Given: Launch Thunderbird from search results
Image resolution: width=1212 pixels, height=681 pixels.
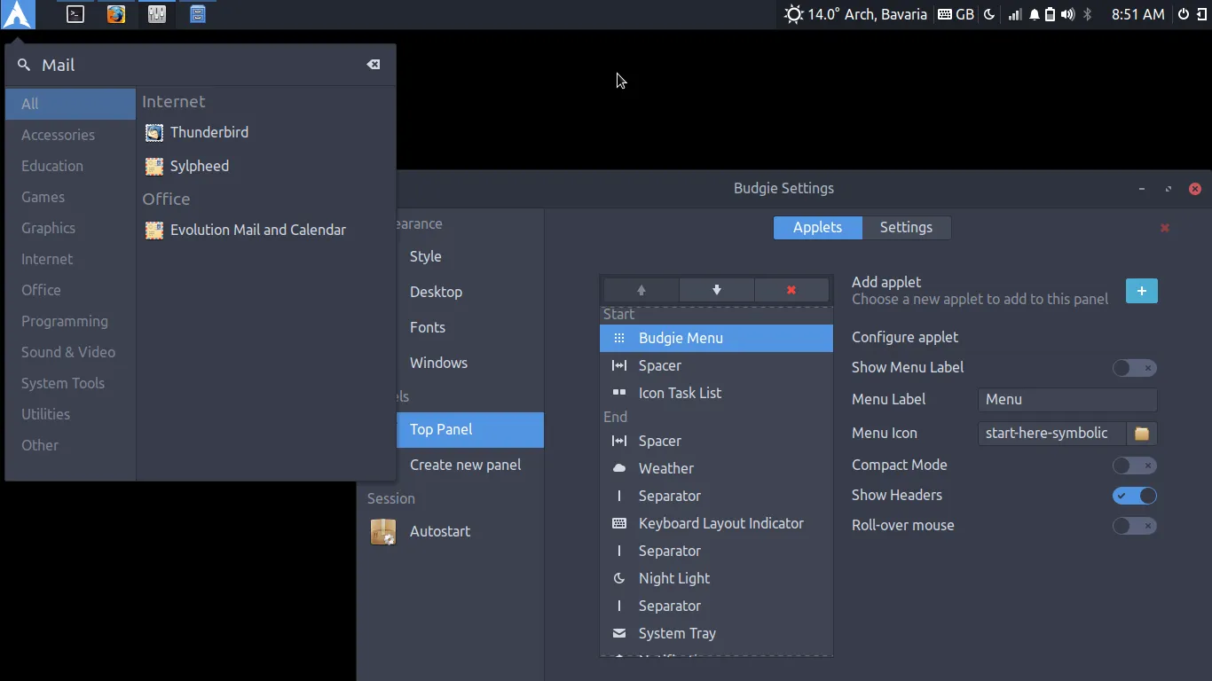Looking at the screenshot, I should point(209,132).
